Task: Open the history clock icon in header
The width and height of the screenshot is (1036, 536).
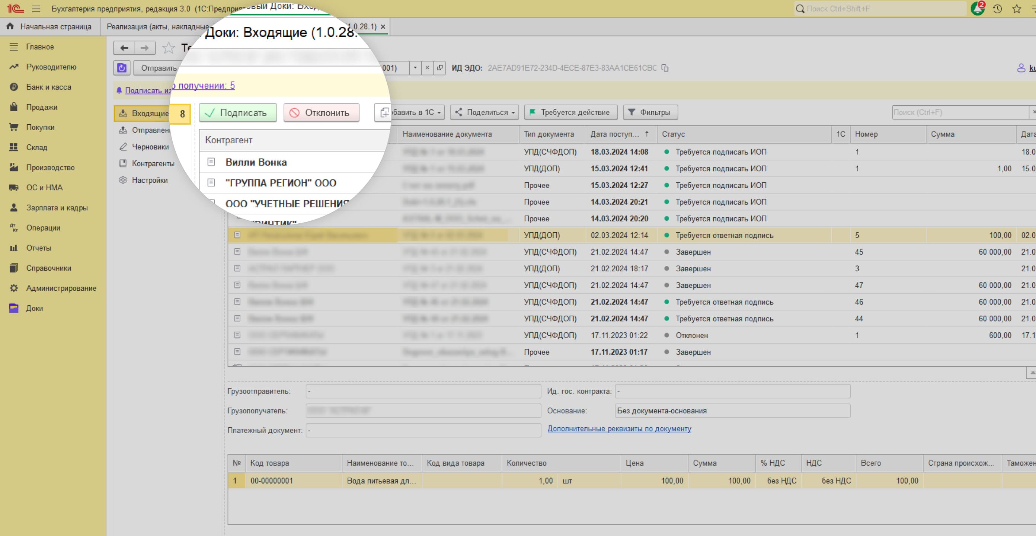Action: 997,9
